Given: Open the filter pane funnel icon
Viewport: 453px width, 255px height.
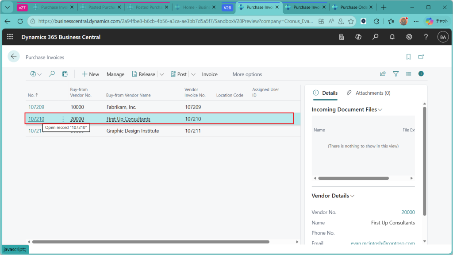Looking at the screenshot, I should pos(395,74).
